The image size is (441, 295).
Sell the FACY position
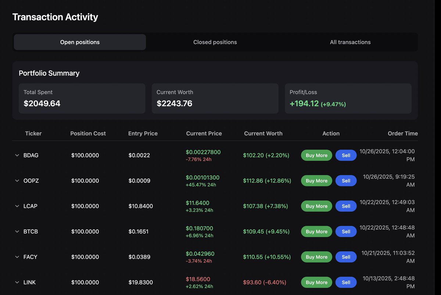point(346,257)
